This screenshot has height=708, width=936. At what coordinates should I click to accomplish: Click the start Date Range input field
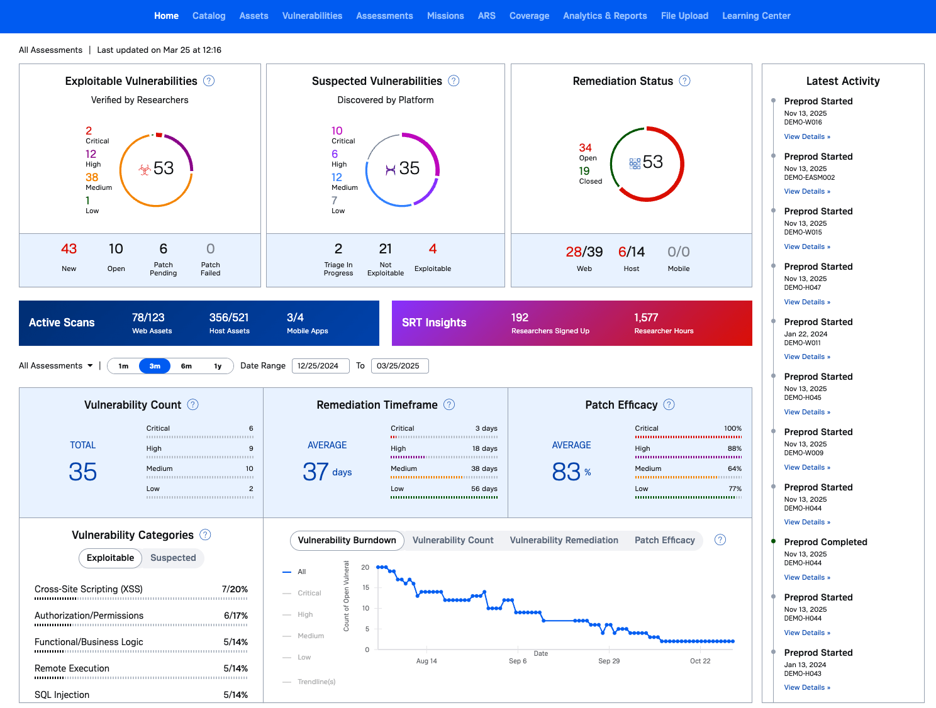(321, 366)
